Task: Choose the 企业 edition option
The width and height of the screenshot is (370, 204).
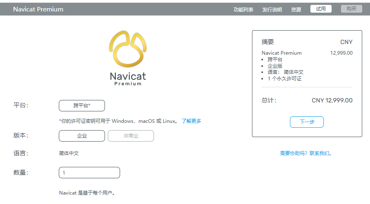Action: pos(82,136)
